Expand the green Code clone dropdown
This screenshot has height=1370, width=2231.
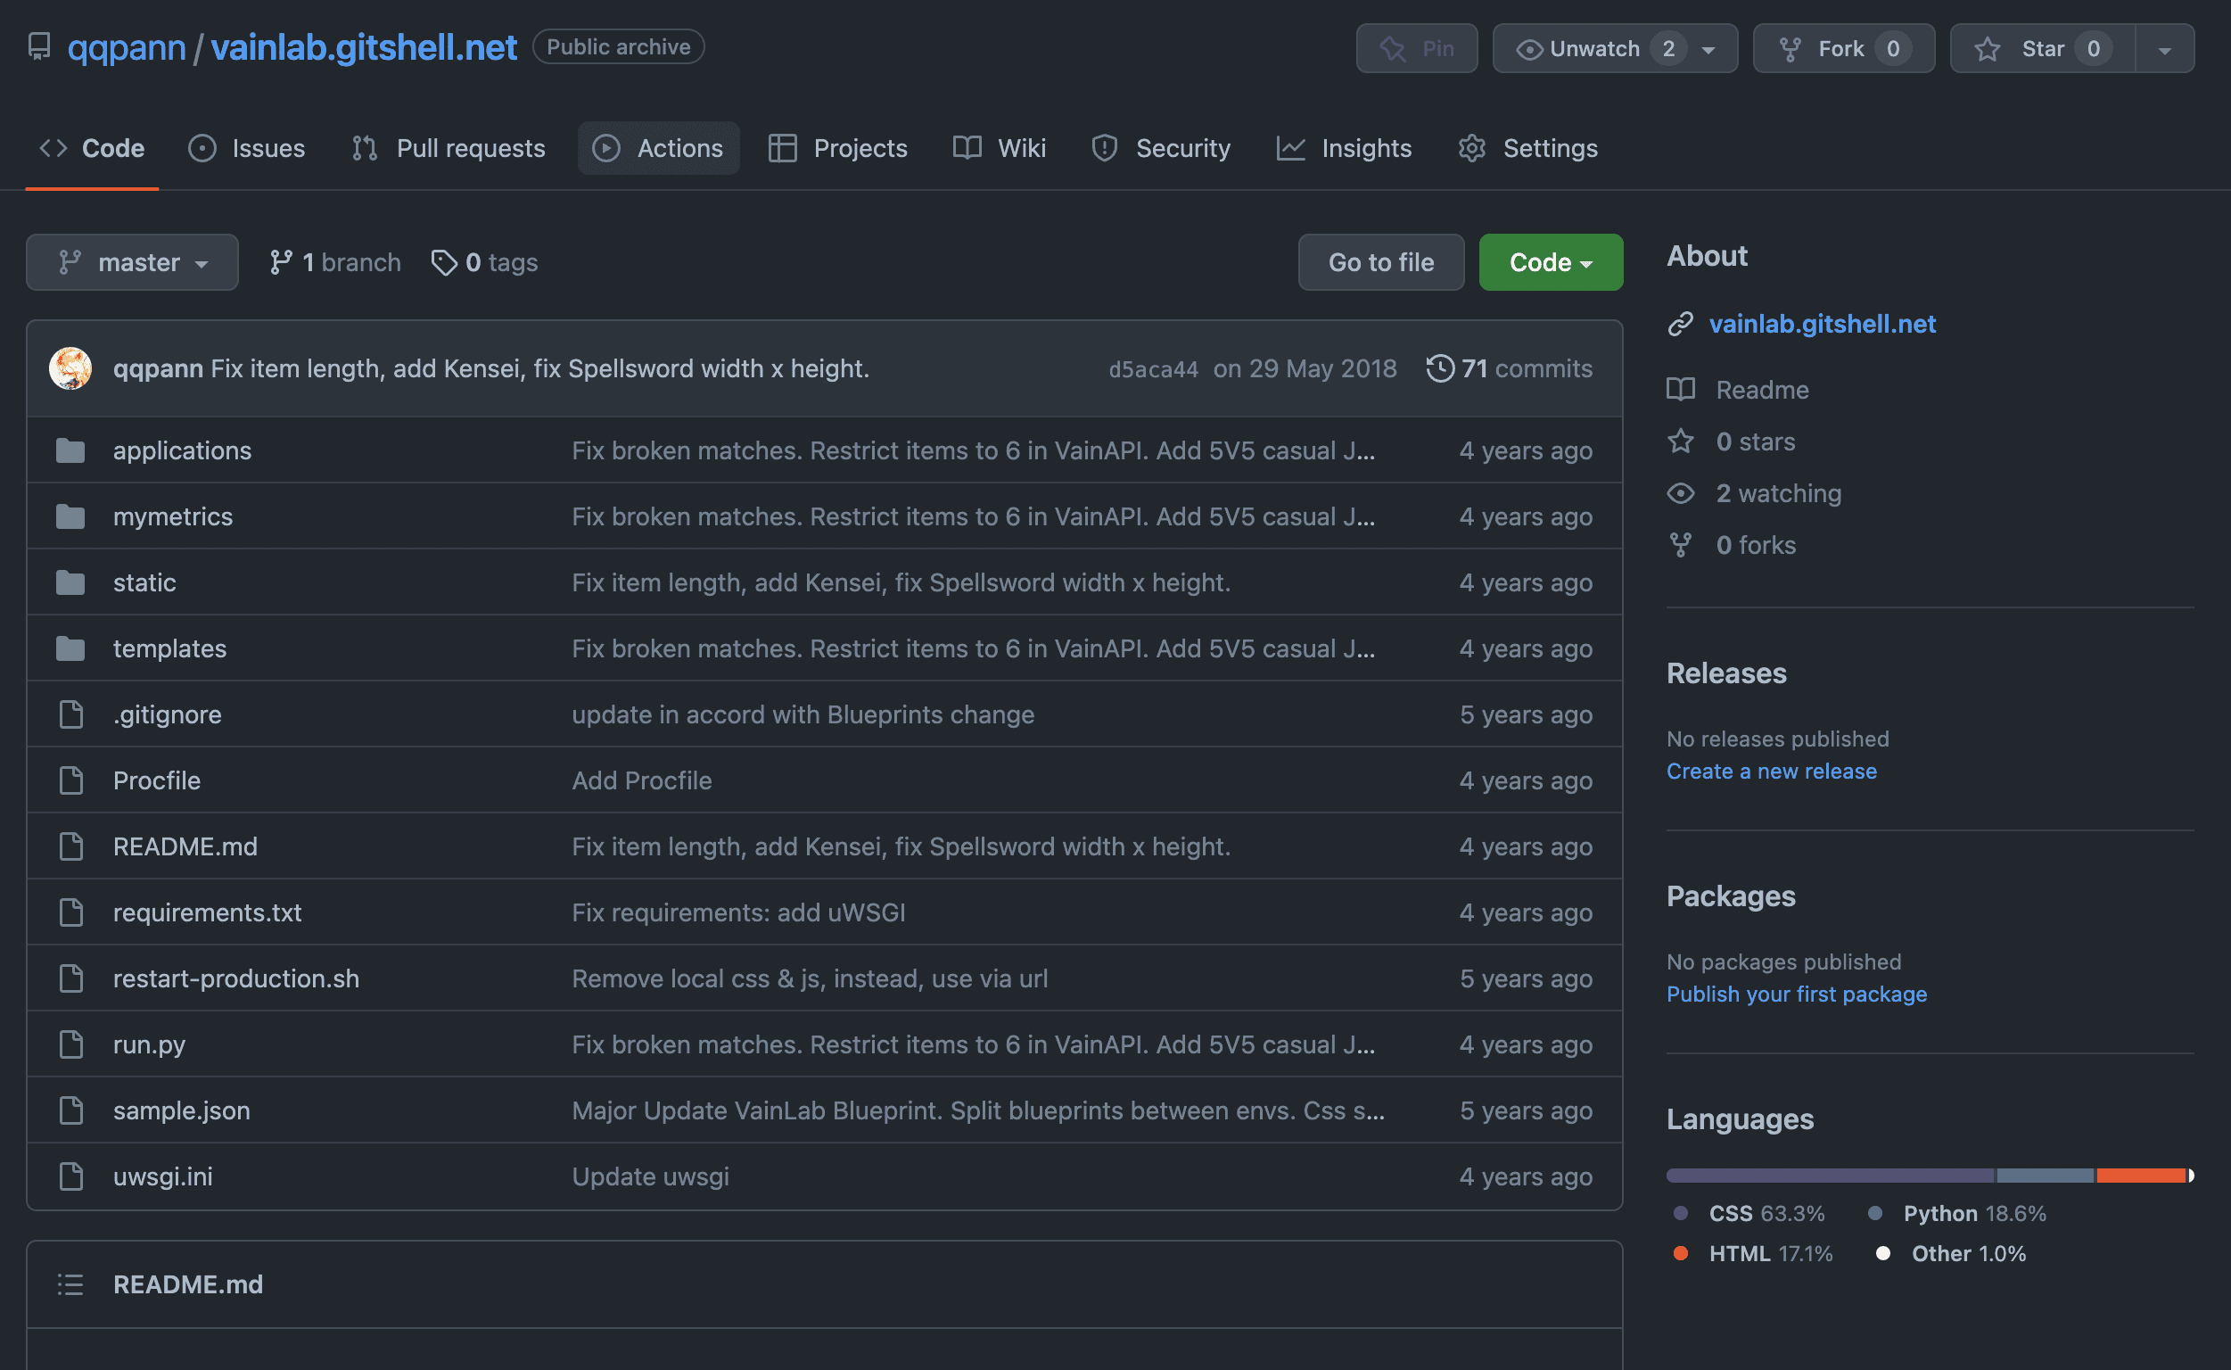1551,262
